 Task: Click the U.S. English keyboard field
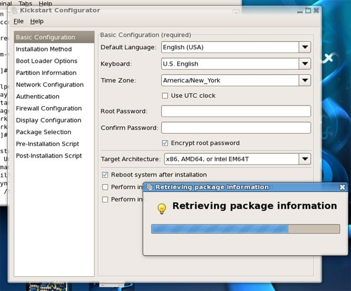coord(230,63)
